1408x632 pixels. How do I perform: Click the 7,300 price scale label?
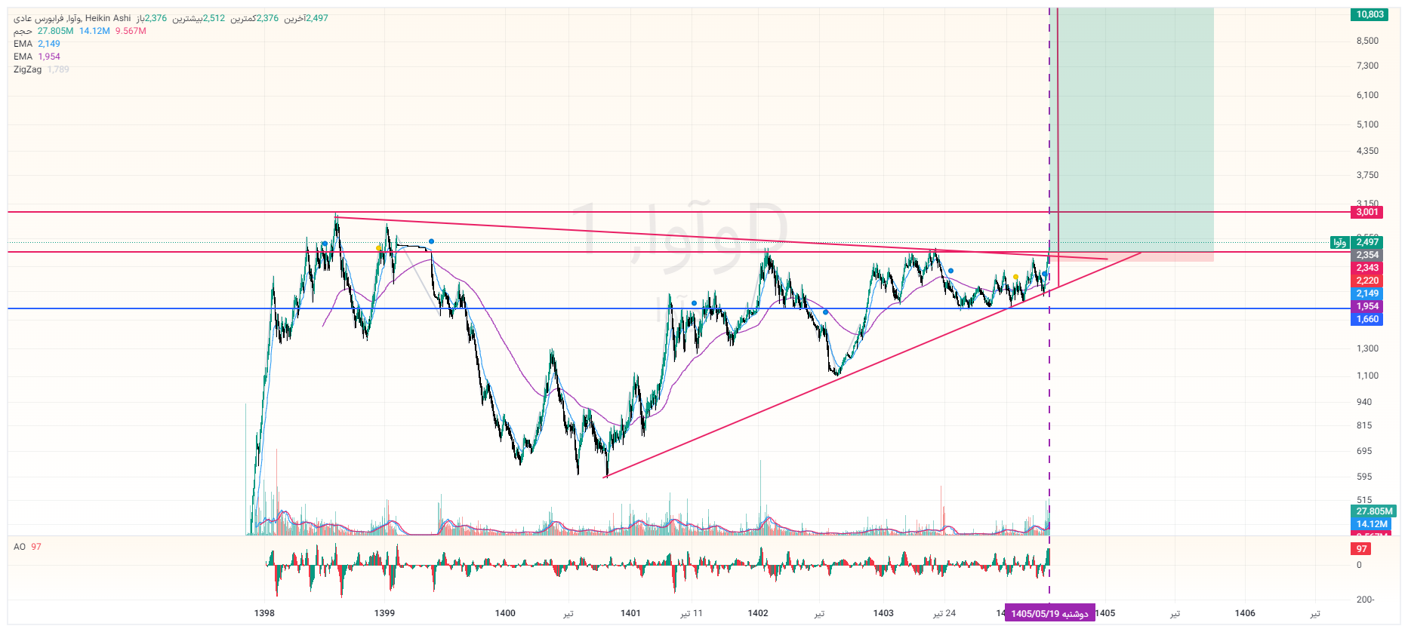pyautogui.click(x=1367, y=66)
